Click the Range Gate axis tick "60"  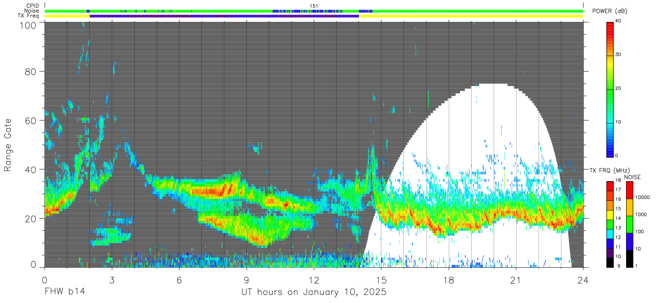(31, 121)
